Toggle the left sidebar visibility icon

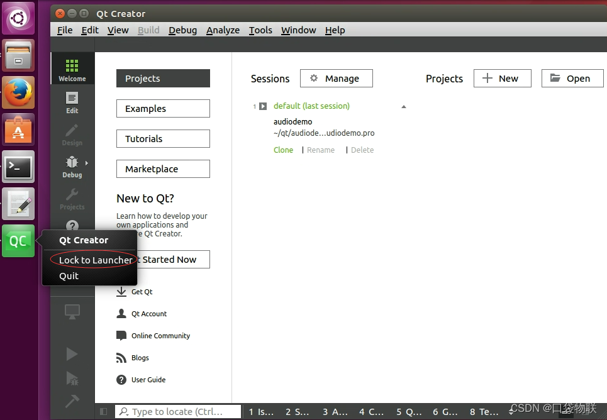tap(103, 411)
